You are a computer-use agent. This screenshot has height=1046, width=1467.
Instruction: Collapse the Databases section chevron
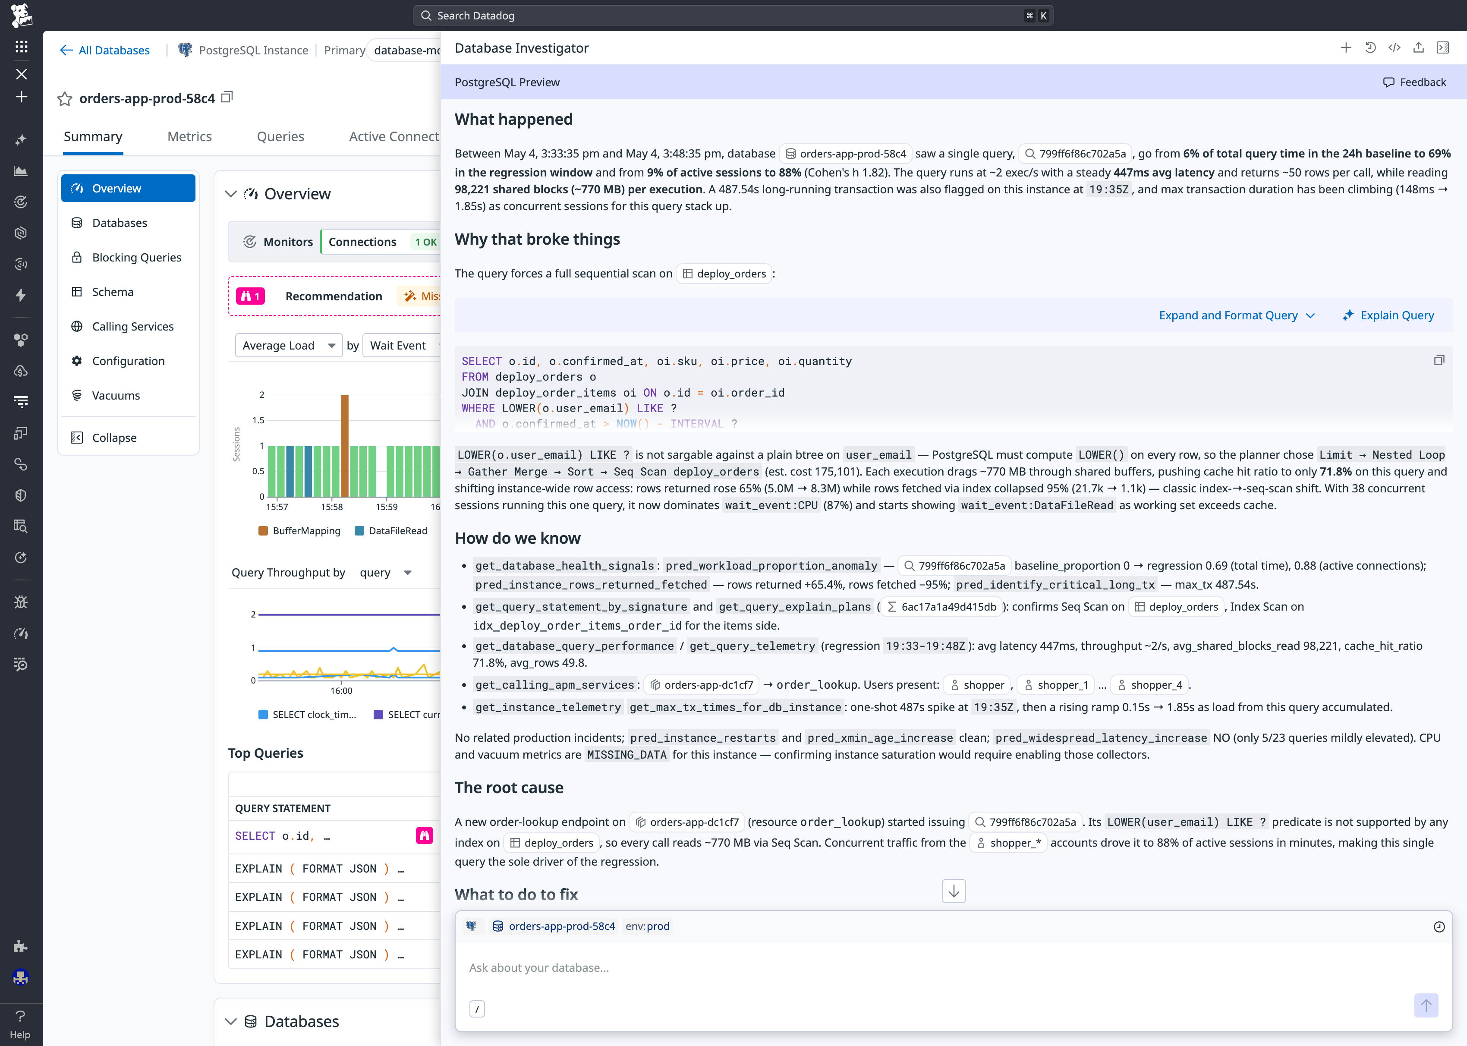pyautogui.click(x=230, y=1021)
